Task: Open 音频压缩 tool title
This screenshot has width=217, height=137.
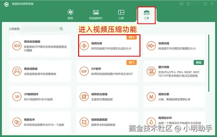Action: point(164,43)
